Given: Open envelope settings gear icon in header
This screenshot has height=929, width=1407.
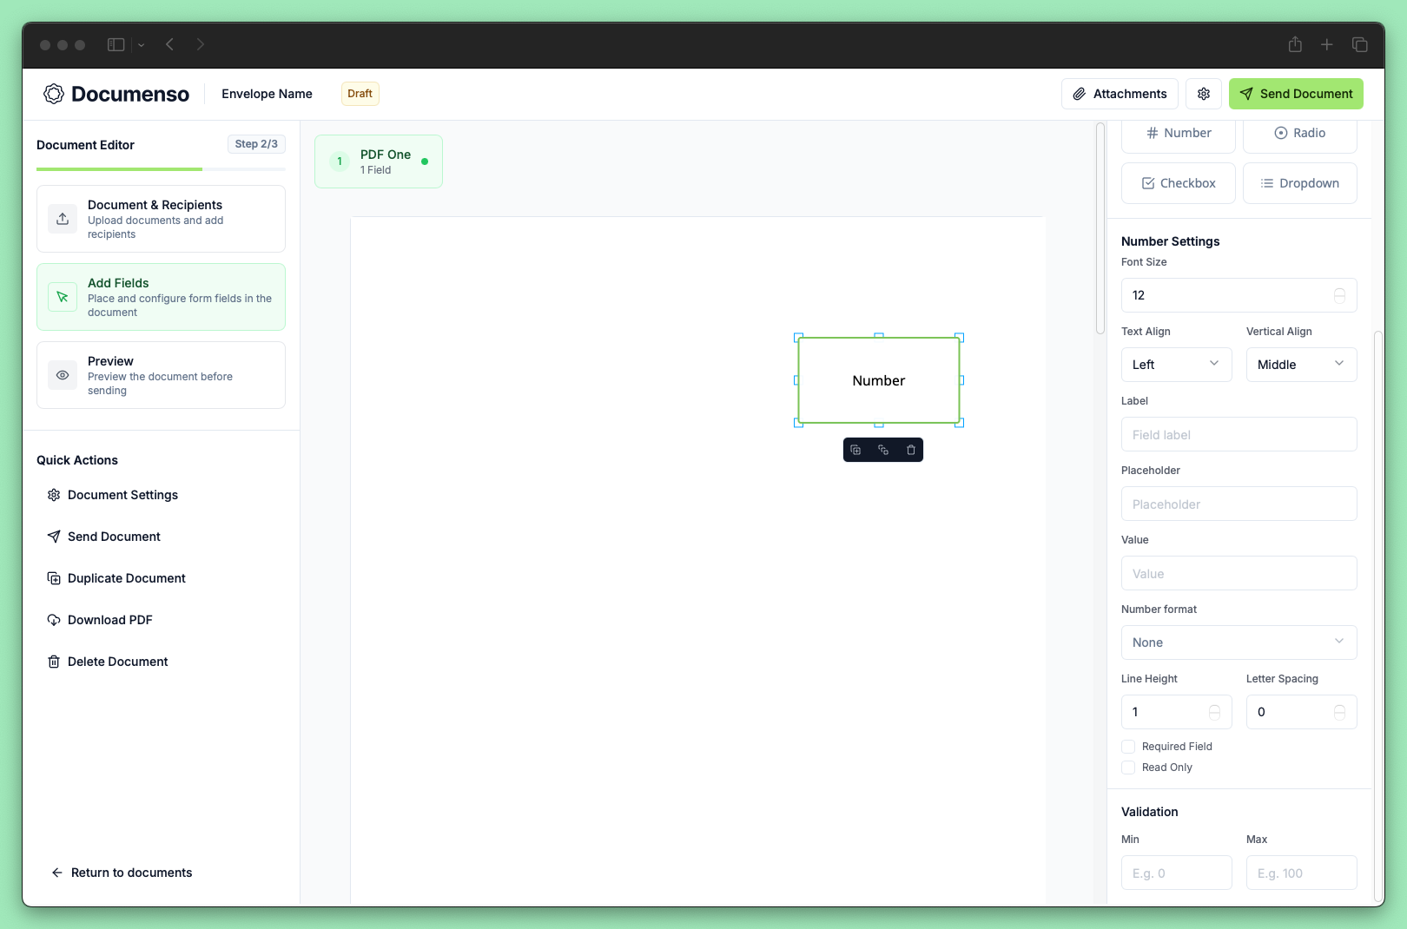Looking at the screenshot, I should coord(1204,94).
